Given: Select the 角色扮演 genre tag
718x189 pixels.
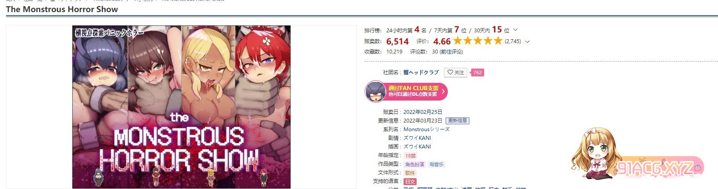Looking at the screenshot, I should point(414,164).
